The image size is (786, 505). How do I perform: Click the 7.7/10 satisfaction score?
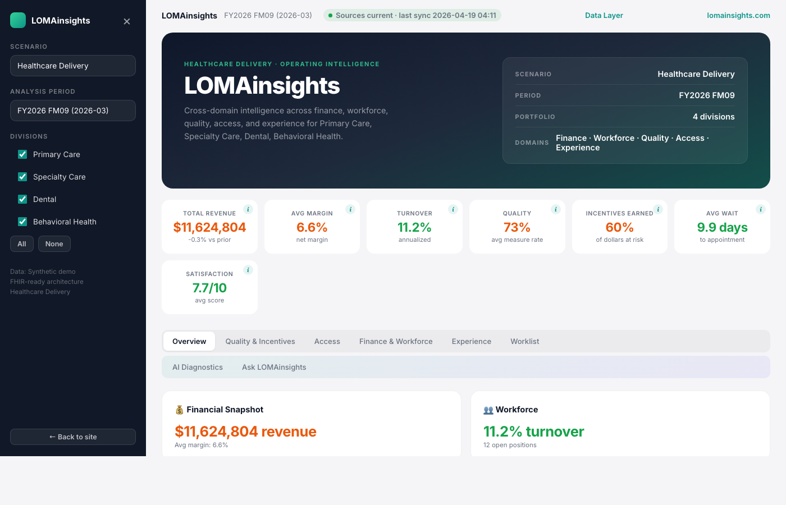click(209, 288)
